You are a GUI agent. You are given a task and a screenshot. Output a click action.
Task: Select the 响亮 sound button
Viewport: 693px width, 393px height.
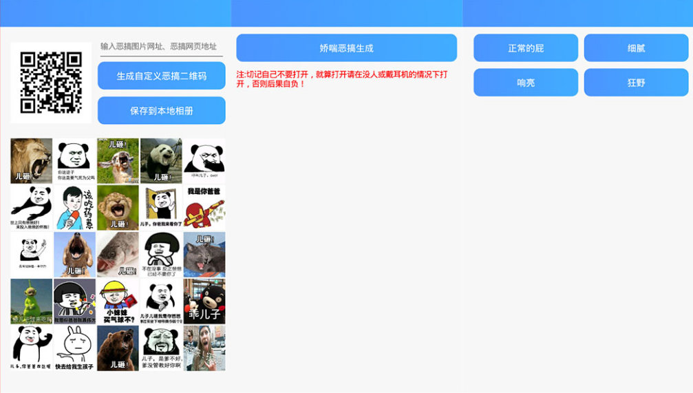526,82
